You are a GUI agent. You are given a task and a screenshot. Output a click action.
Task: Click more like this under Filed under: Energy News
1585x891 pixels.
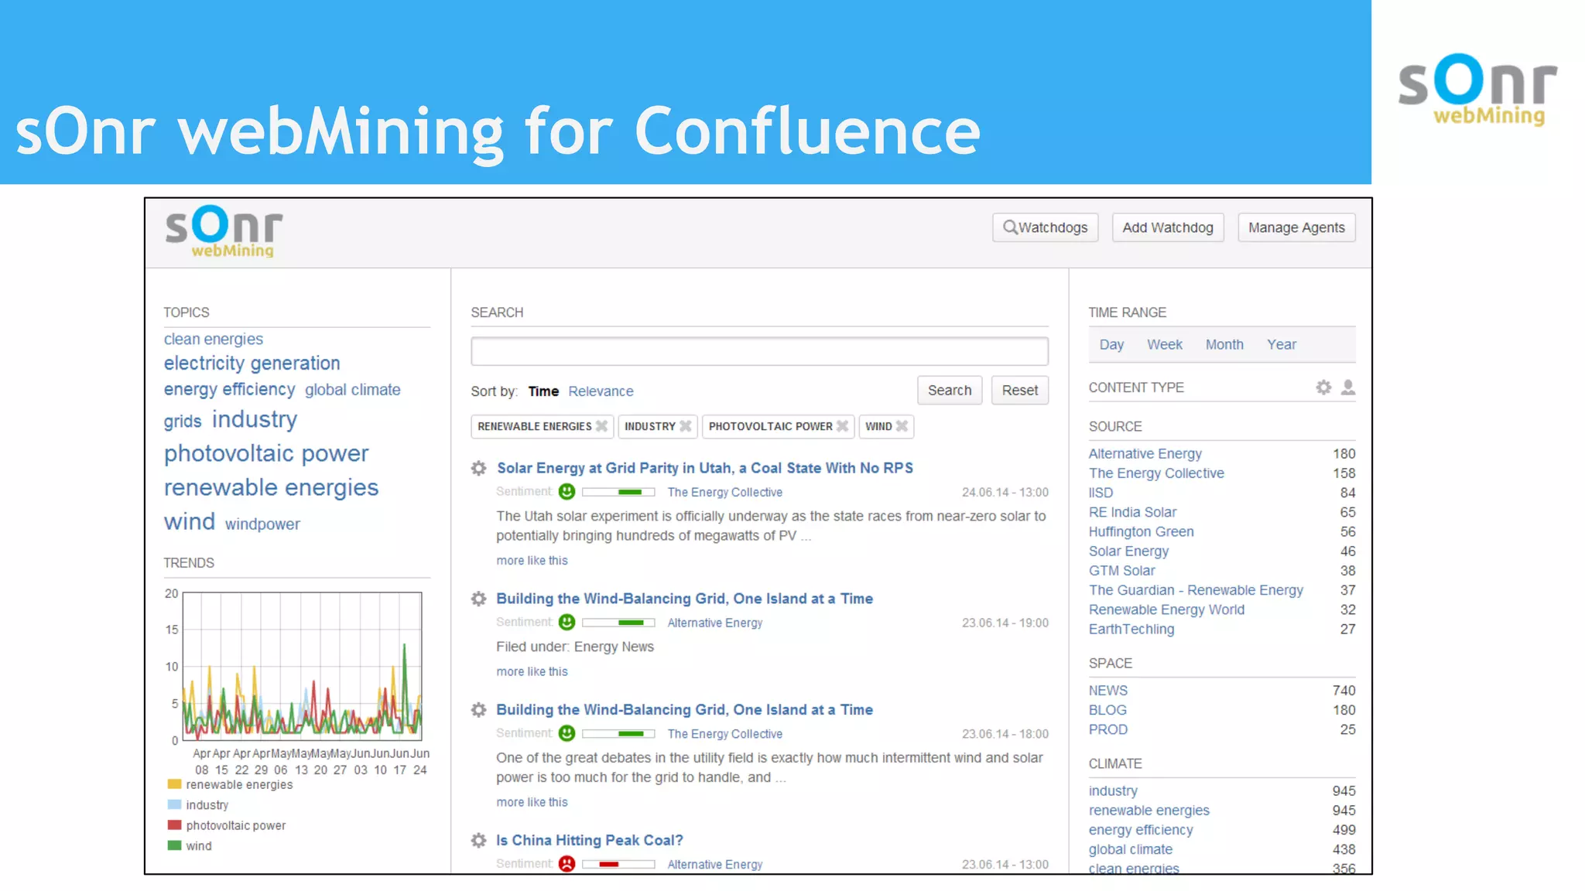click(532, 672)
